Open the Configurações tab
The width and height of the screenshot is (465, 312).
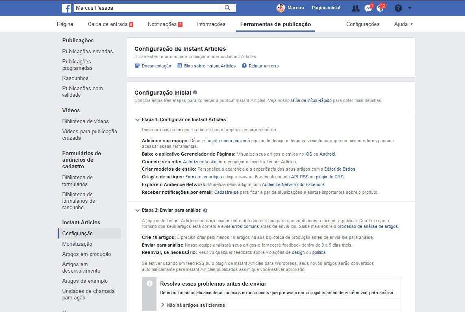tap(363, 24)
